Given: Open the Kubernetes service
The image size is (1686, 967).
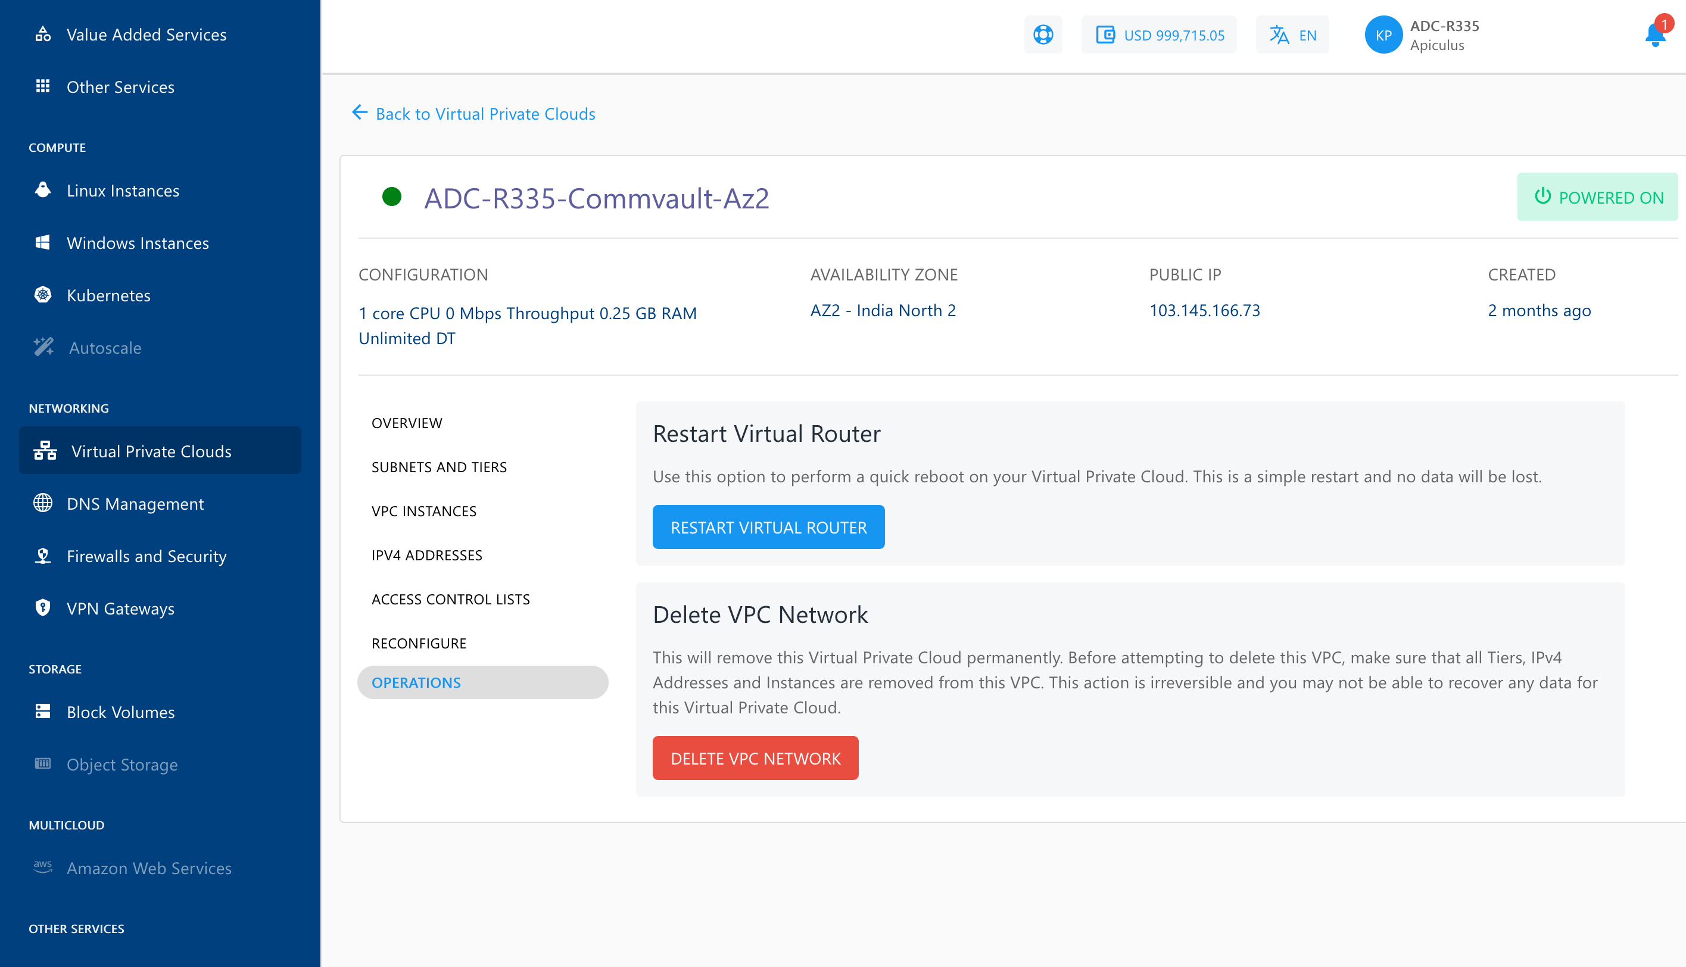Looking at the screenshot, I should click(108, 295).
